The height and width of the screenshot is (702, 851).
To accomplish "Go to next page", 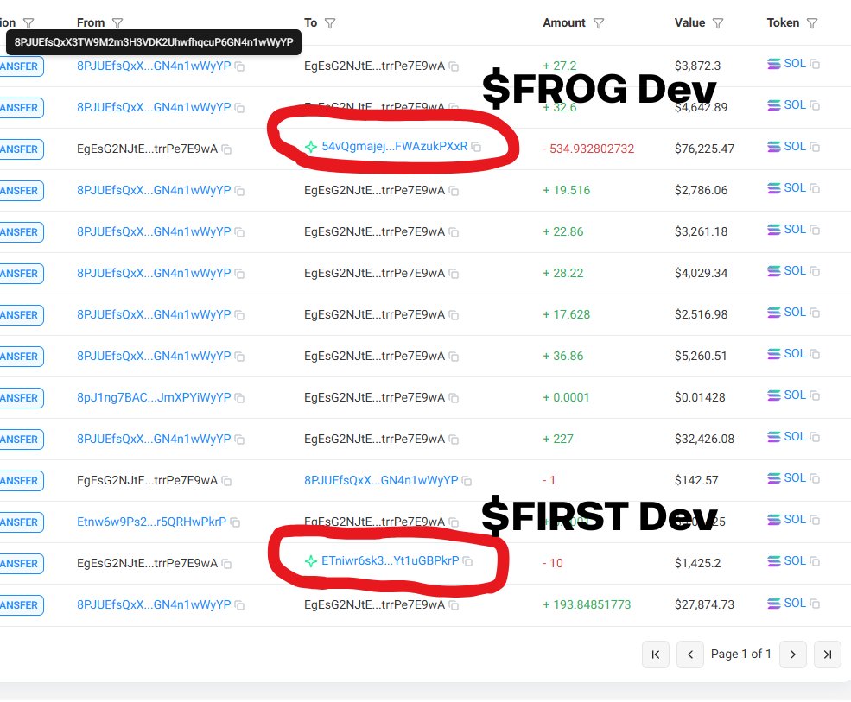I will coord(793,655).
